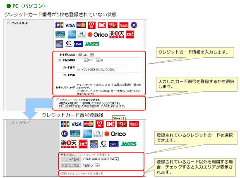Click the UC card logo in the unregistered-card form
The width and height of the screenshot is (240, 178).
(134, 25)
